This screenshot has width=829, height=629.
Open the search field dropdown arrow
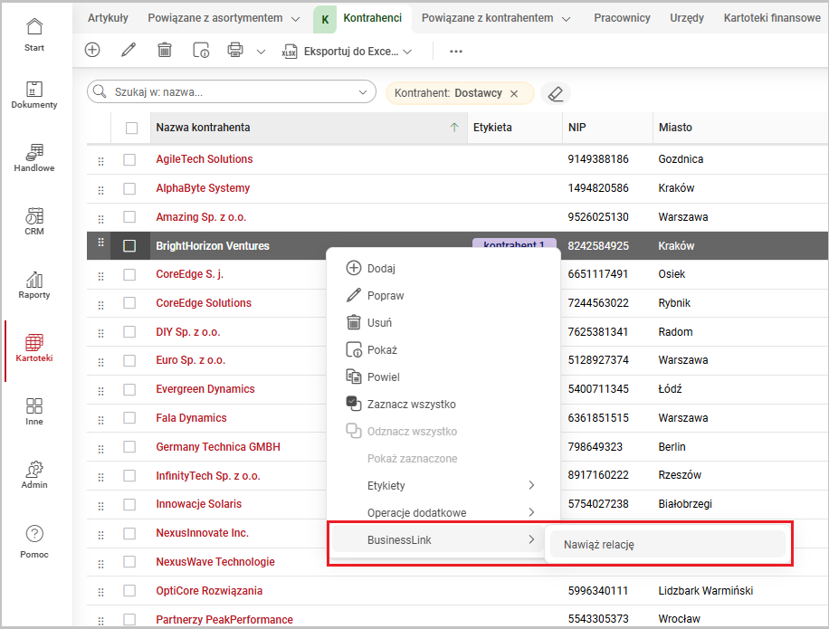point(364,92)
